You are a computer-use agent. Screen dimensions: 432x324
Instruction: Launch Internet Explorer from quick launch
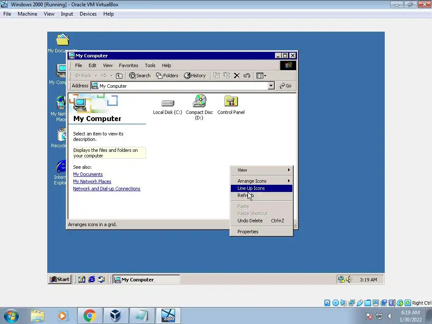pos(92,279)
